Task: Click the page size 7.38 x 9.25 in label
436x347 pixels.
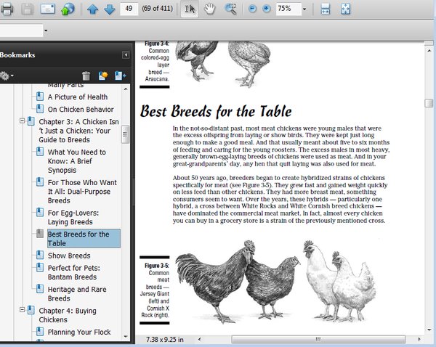Action: (165, 340)
